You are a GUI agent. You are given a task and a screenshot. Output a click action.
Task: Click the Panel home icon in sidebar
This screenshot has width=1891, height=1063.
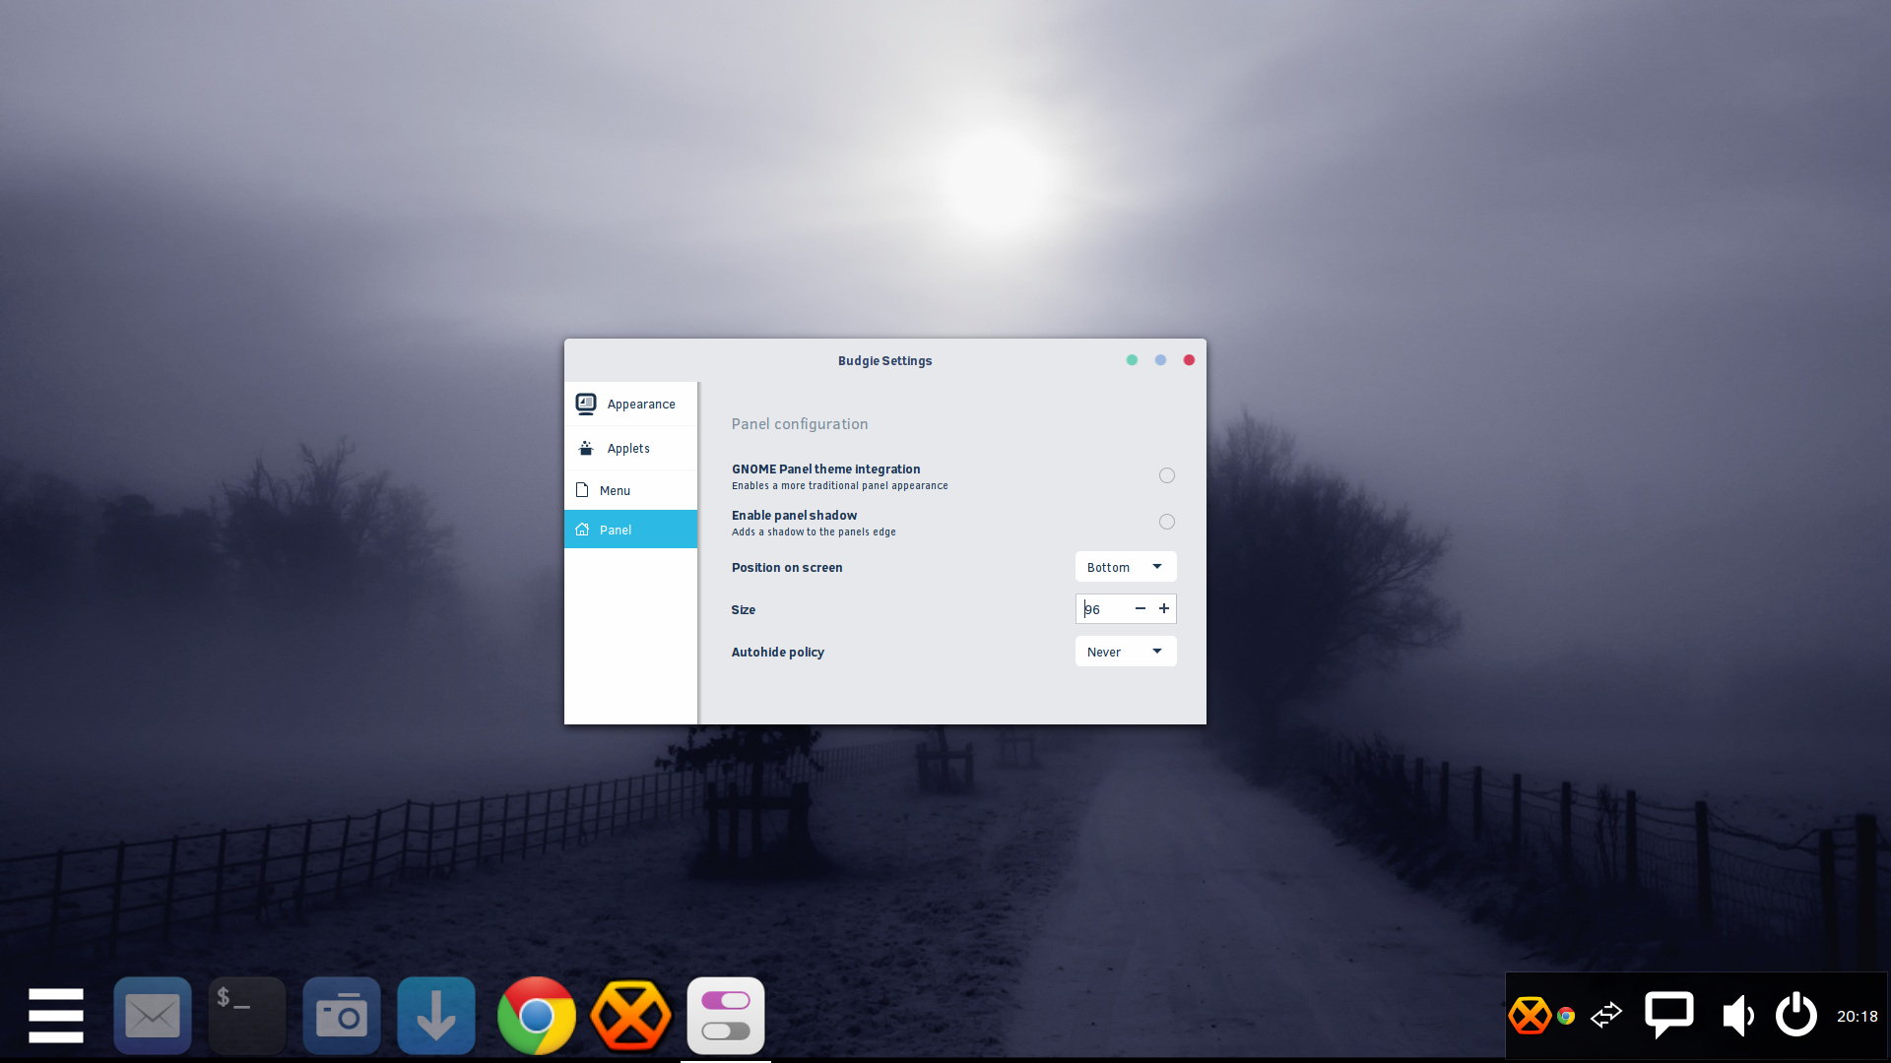(582, 530)
